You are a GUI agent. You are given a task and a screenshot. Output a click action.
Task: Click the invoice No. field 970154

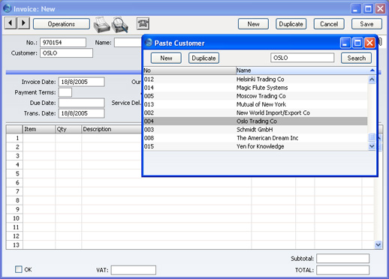(x=63, y=43)
